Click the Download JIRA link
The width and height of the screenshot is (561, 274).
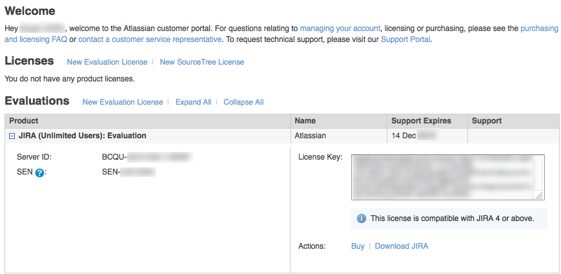point(401,246)
